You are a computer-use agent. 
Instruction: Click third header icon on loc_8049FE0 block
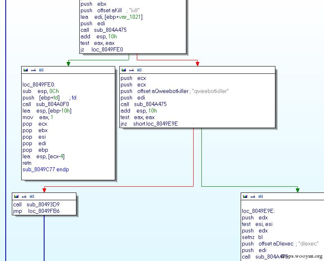coord(41,70)
